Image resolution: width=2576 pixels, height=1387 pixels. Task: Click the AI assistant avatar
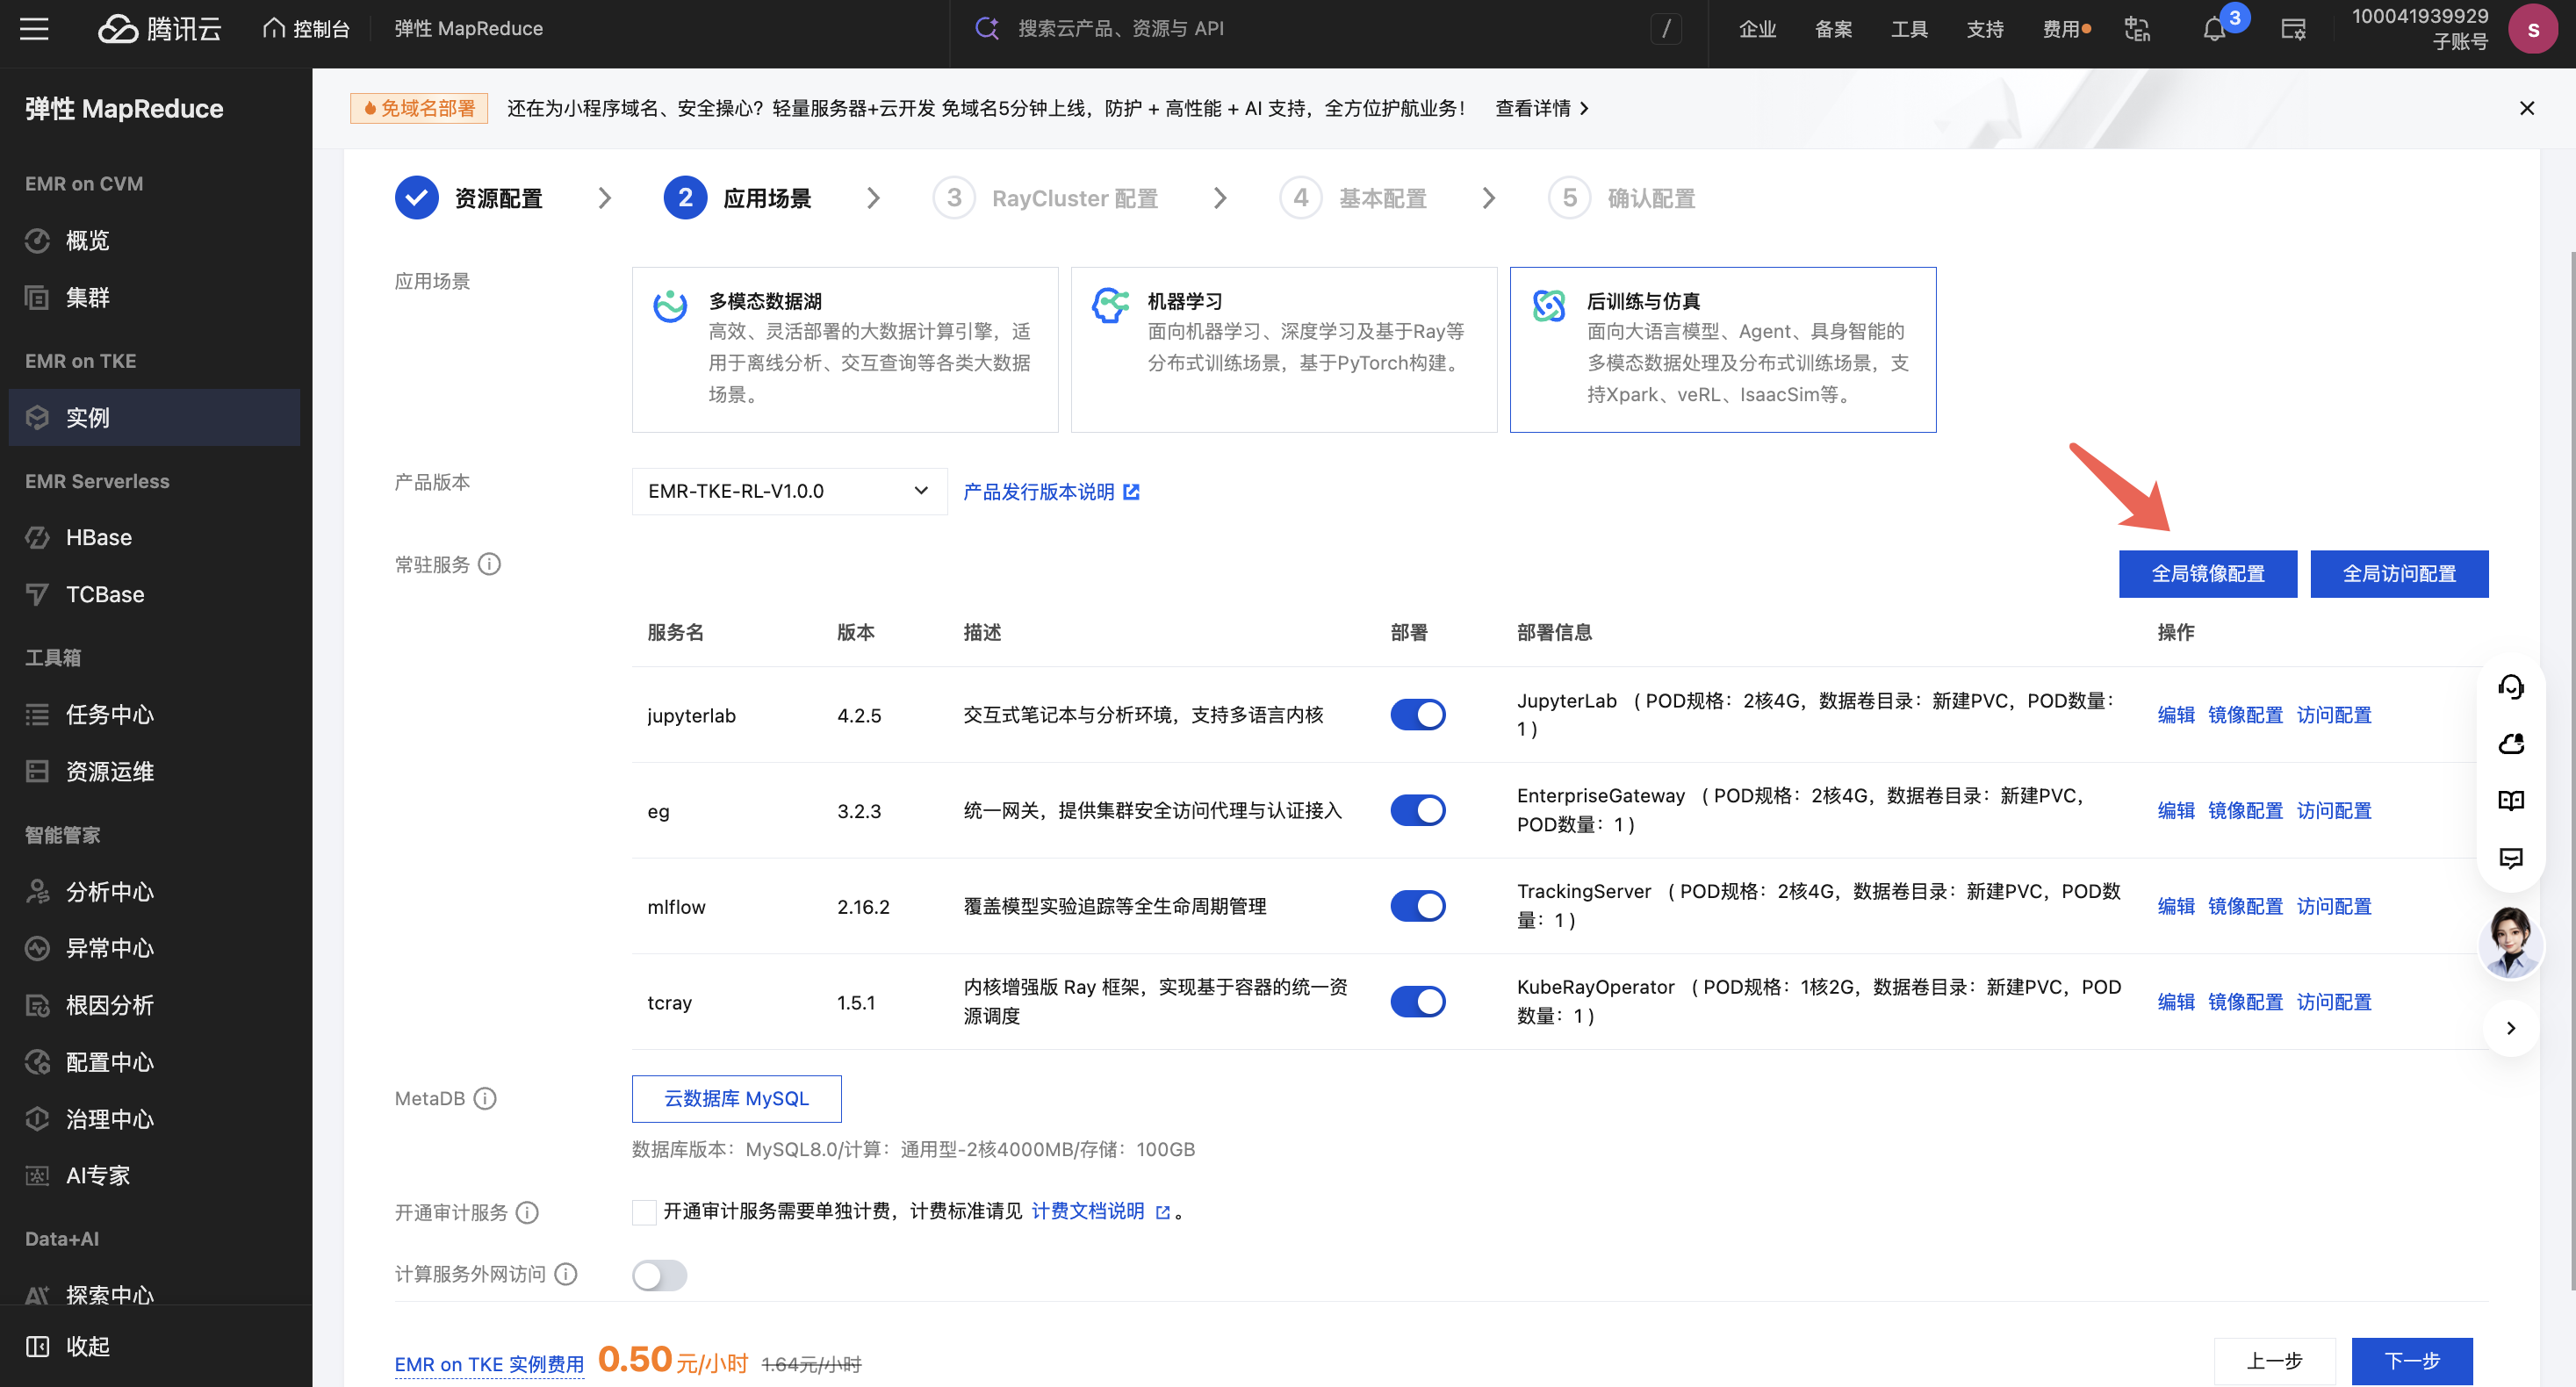coord(2511,942)
